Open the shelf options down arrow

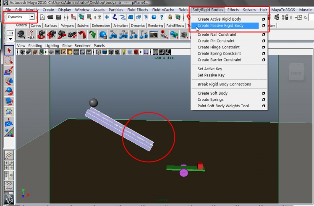pos(10,39)
